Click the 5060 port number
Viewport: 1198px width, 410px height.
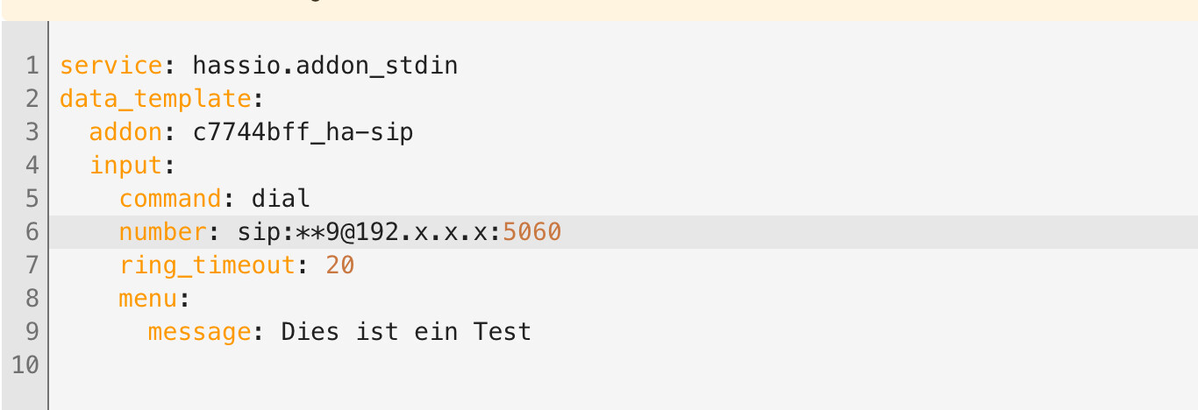531,232
